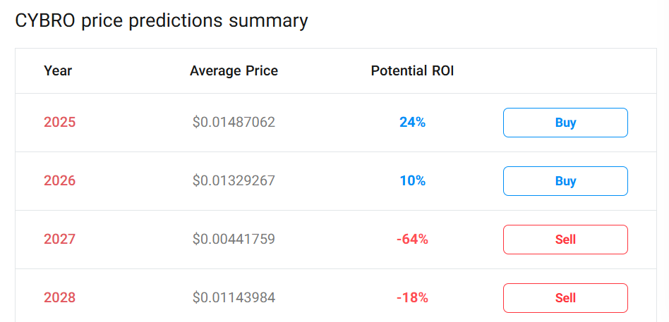The height and width of the screenshot is (322, 669).
Task: Click the Sell button for 2027
Action: (x=565, y=240)
